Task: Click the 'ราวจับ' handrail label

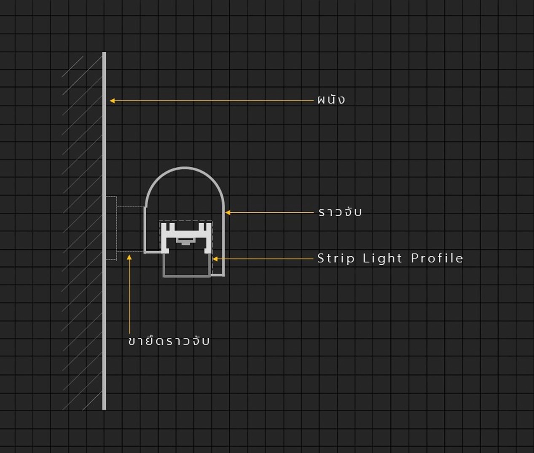Action: pyautogui.click(x=340, y=212)
